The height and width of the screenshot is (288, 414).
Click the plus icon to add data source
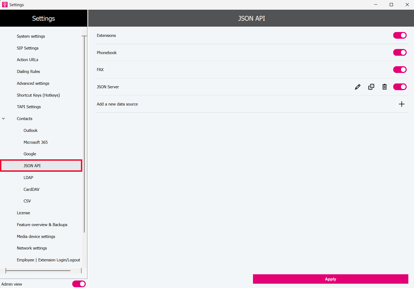pyautogui.click(x=402, y=104)
